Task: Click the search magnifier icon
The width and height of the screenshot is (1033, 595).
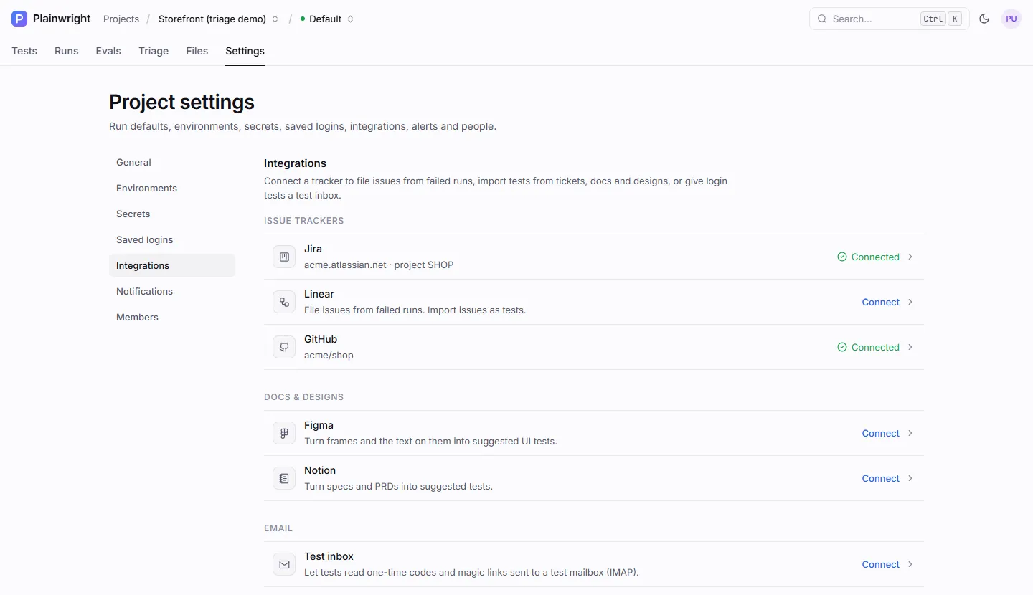Action: (822, 19)
